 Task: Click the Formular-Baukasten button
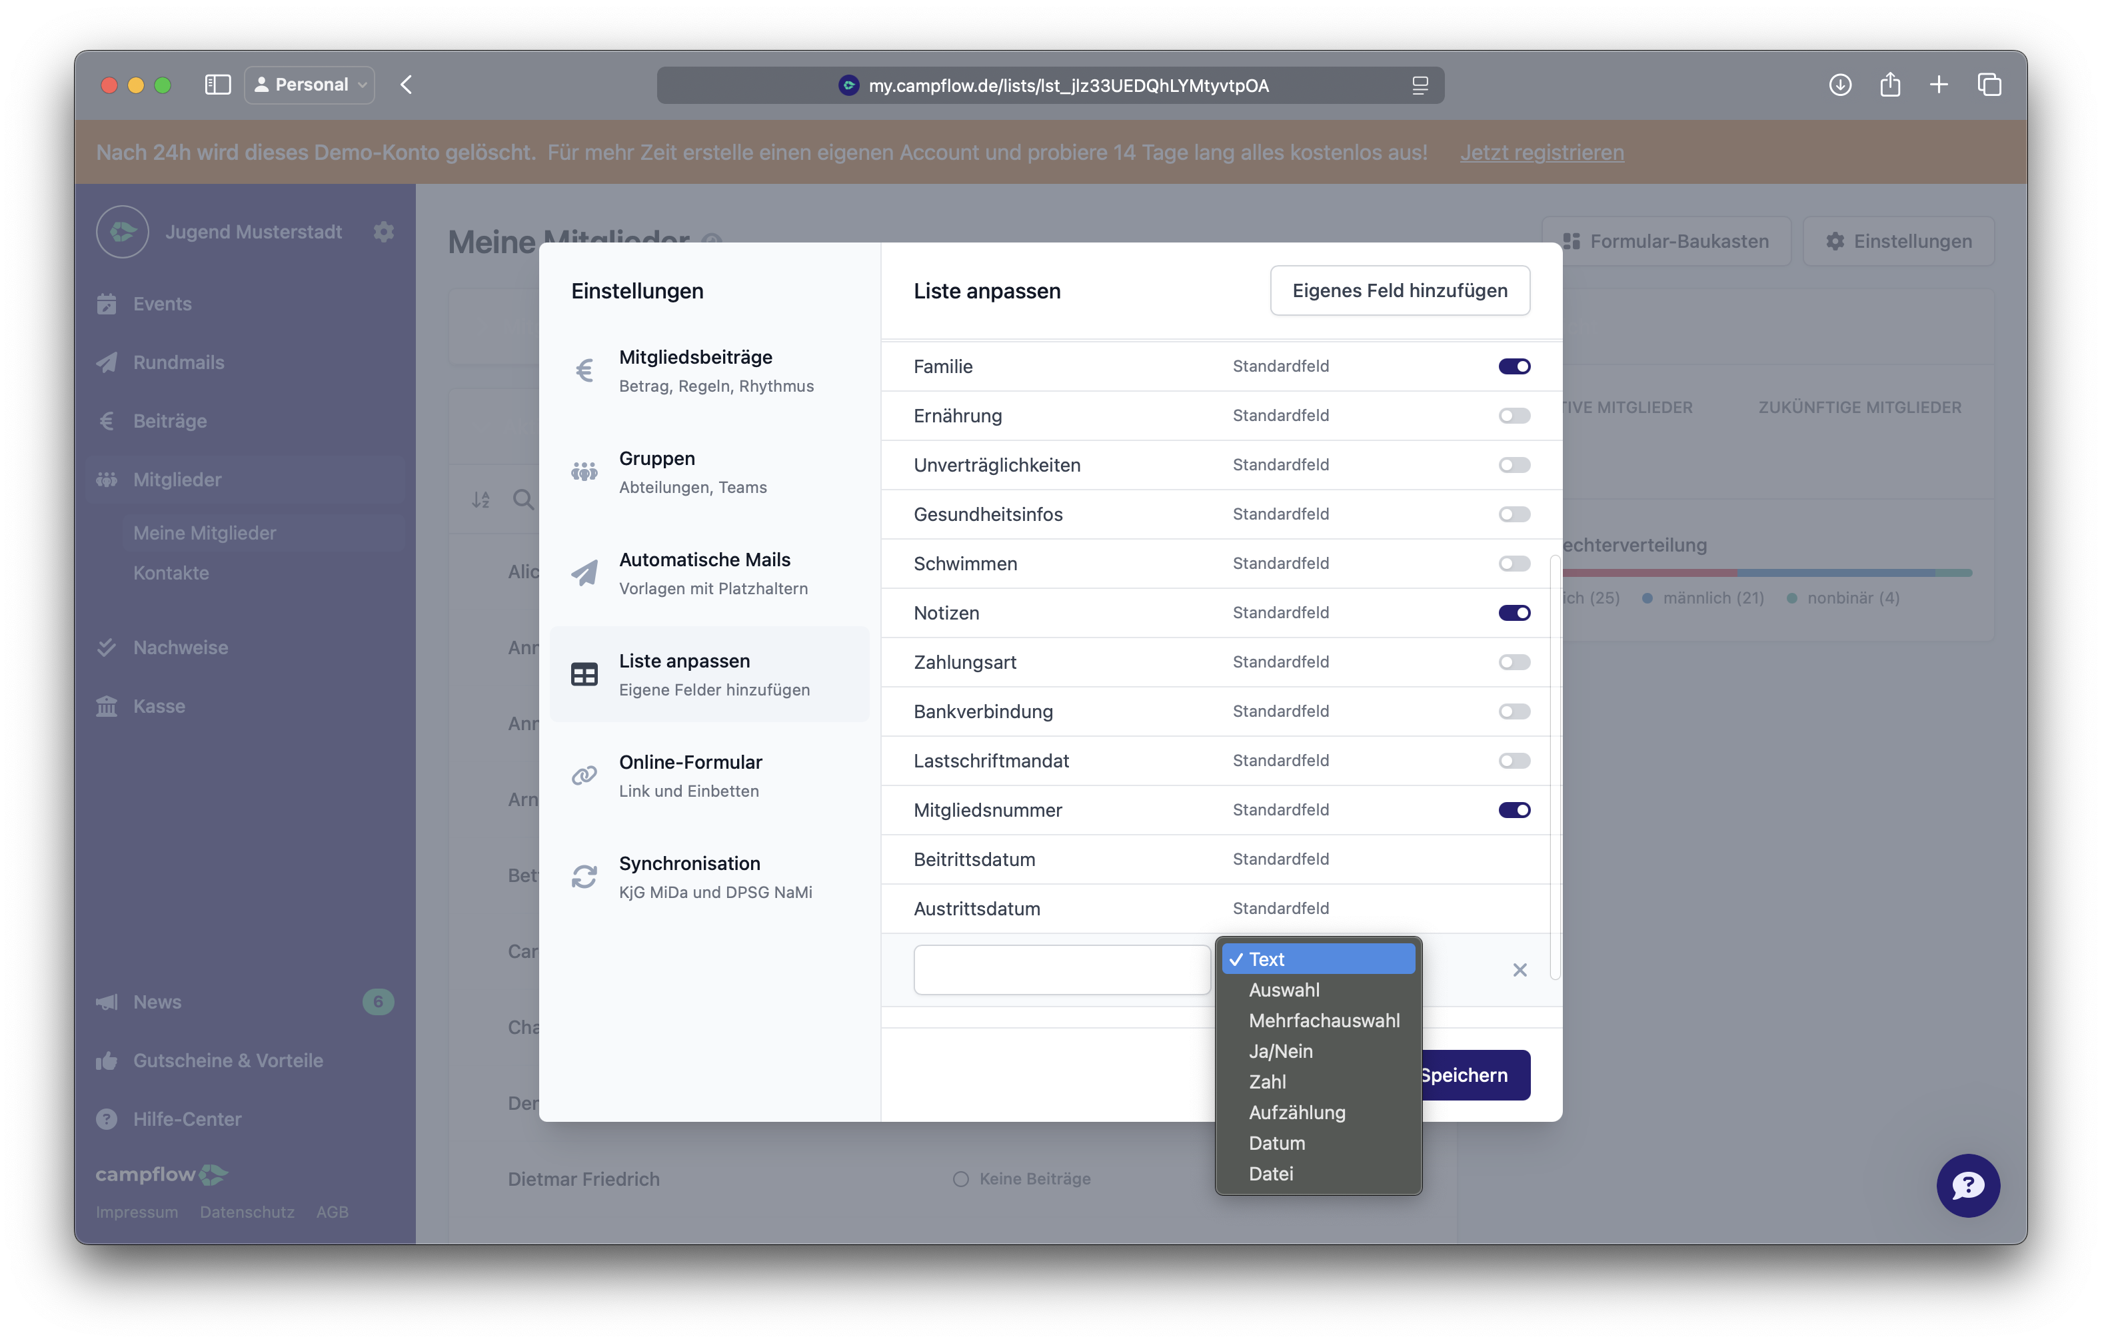pyautogui.click(x=1666, y=241)
